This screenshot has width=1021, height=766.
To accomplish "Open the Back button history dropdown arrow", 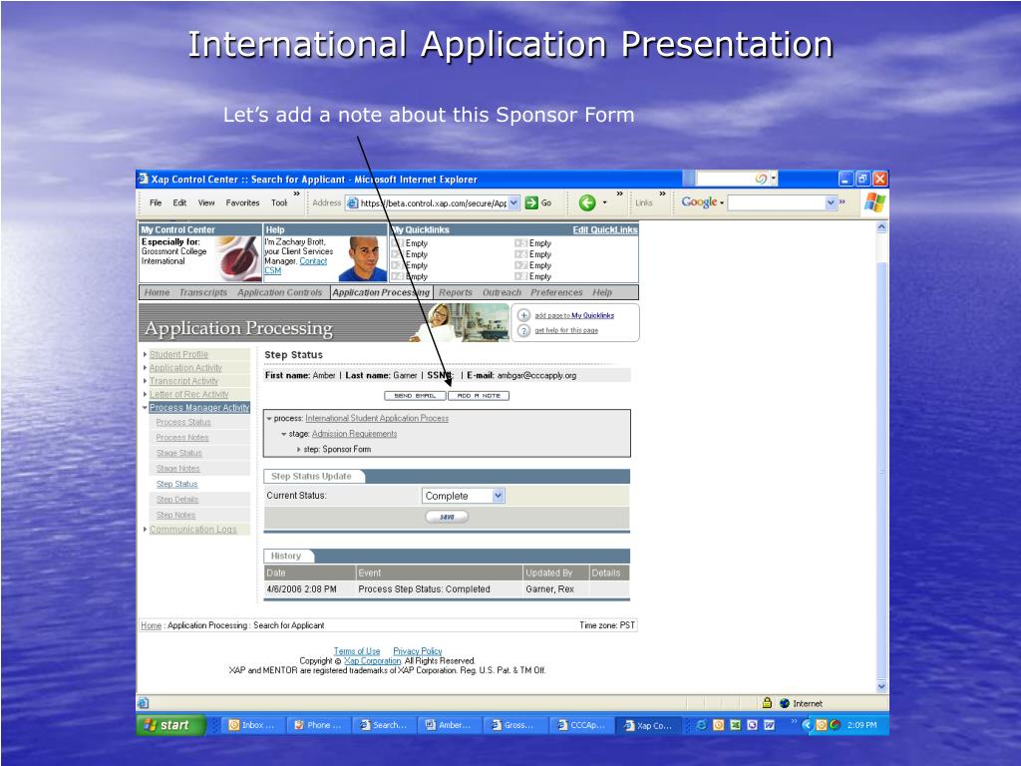I will (x=604, y=202).
